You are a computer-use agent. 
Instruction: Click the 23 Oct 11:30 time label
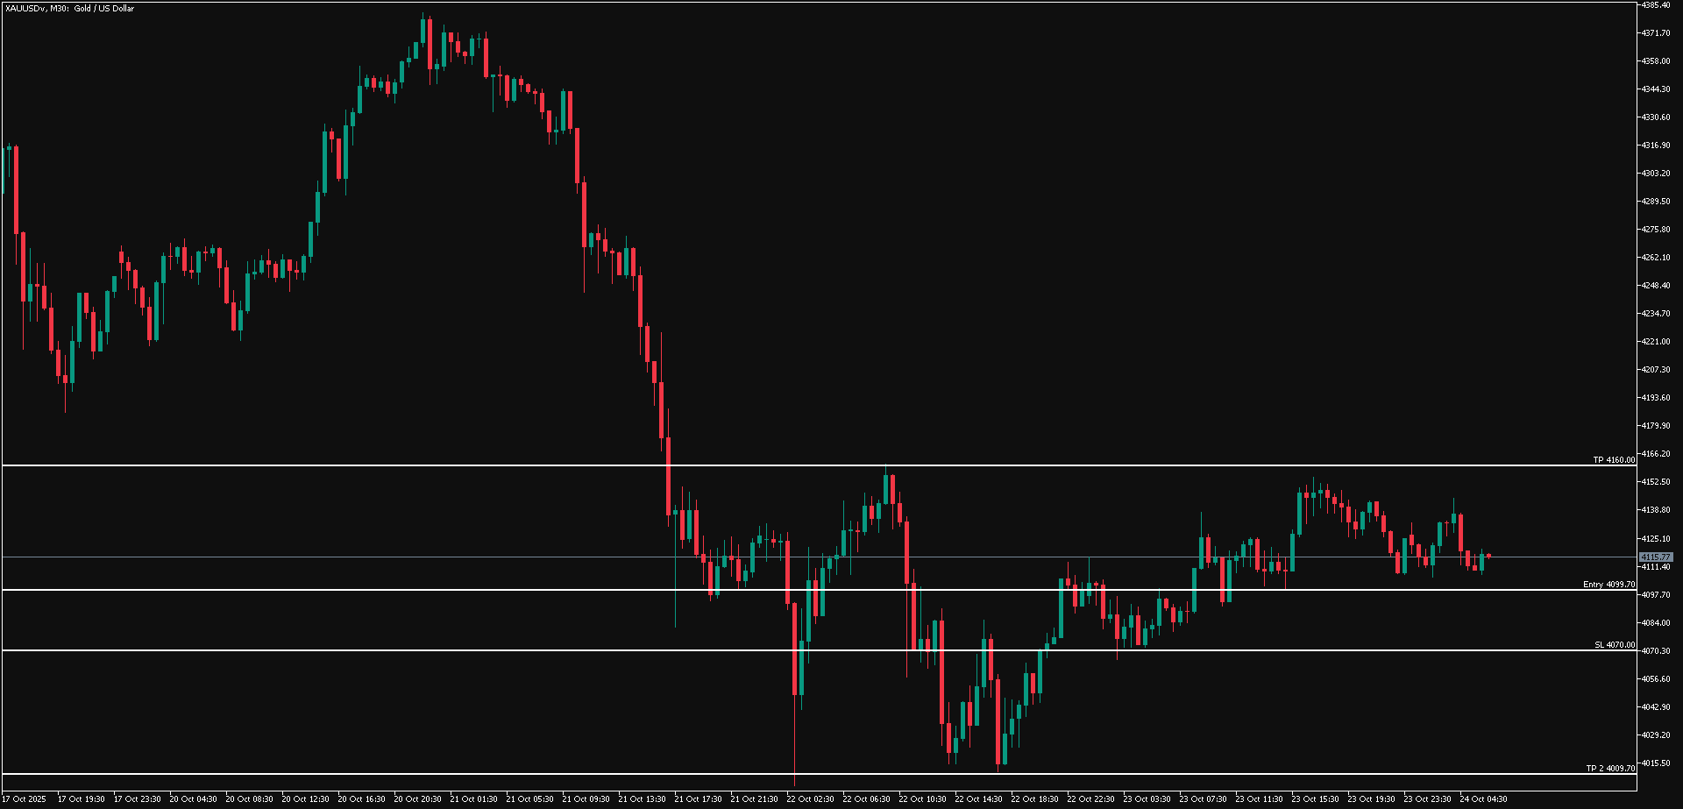click(1259, 799)
